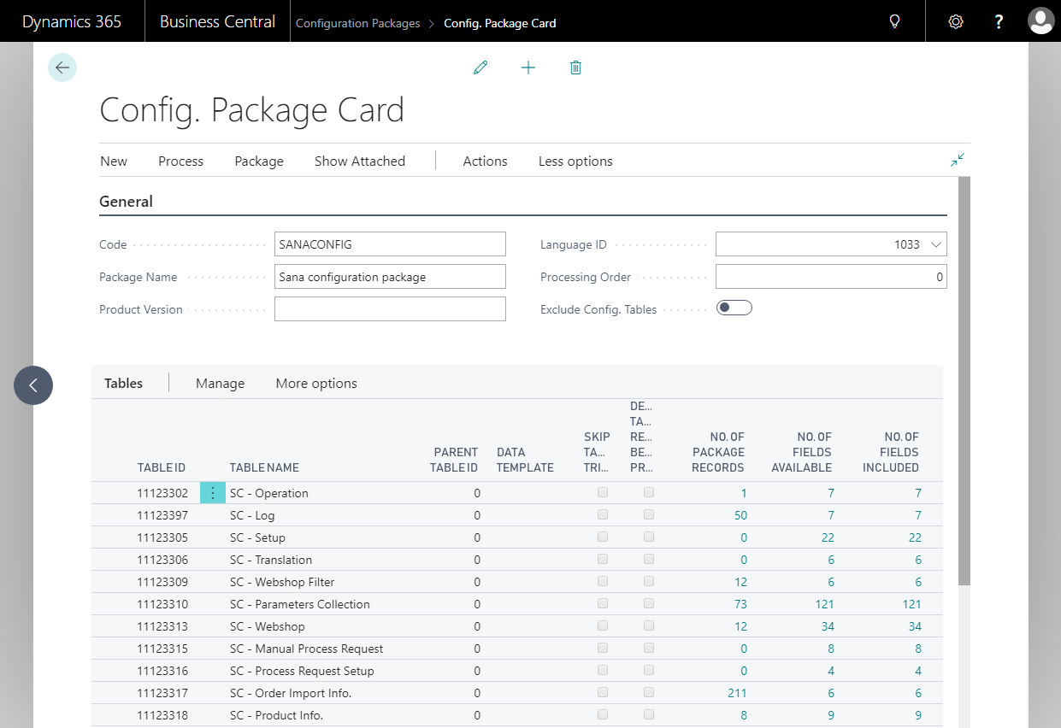Click the Table ID column header

162,467
